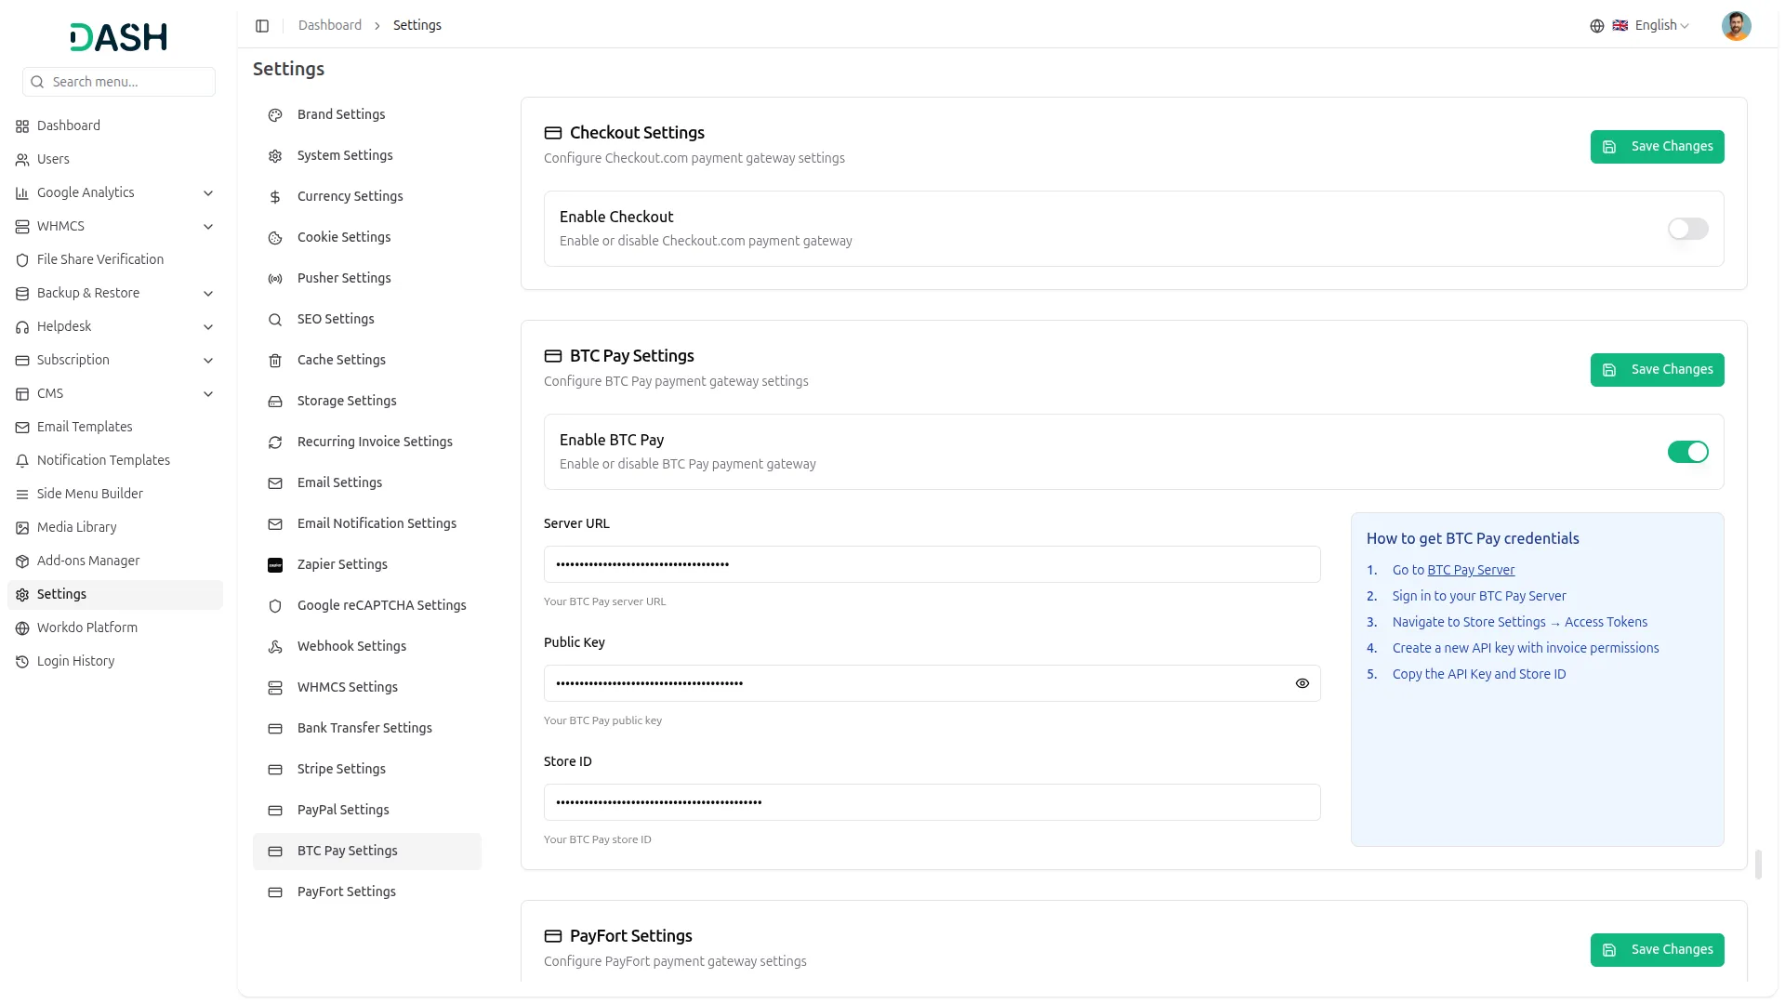Select Settings in the main sidebar
This screenshot has width=1785, height=1004.
tap(115, 594)
